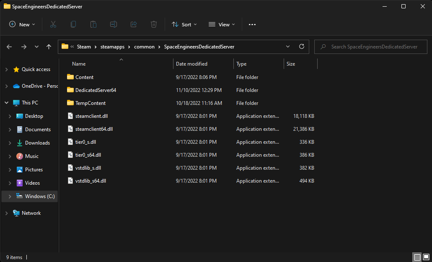Click the Downloads arrow icon in sidebar
The width and height of the screenshot is (432, 262).
coord(20,143)
